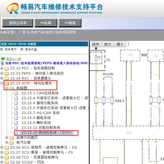The image size is (164, 164).
Task: Collapse the 电路图 subfolder node
Action: [x=7, y=88]
